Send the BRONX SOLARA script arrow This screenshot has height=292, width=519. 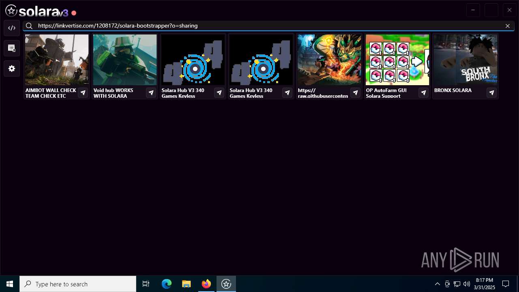[x=491, y=93]
